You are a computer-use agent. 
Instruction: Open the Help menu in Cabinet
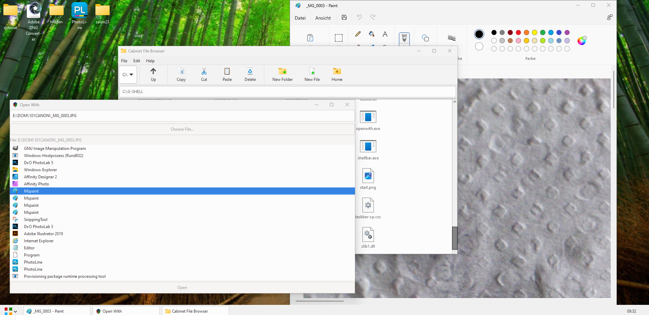tap(150, 61)
